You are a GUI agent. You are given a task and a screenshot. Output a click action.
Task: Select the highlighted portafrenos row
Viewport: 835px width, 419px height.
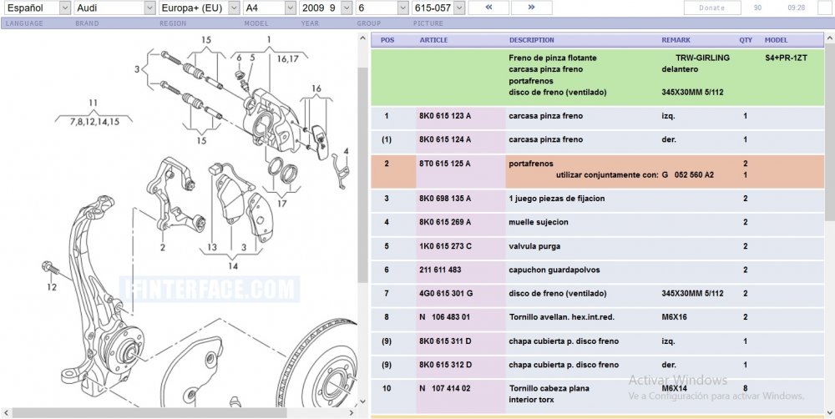click(x=601, y=169)
